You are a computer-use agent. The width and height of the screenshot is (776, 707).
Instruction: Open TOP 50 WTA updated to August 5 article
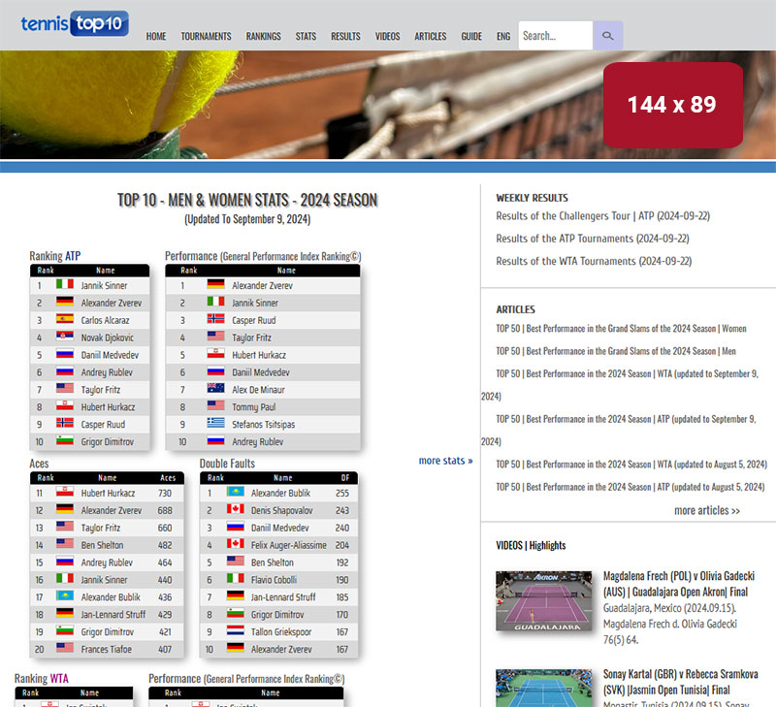coord(631,465)
